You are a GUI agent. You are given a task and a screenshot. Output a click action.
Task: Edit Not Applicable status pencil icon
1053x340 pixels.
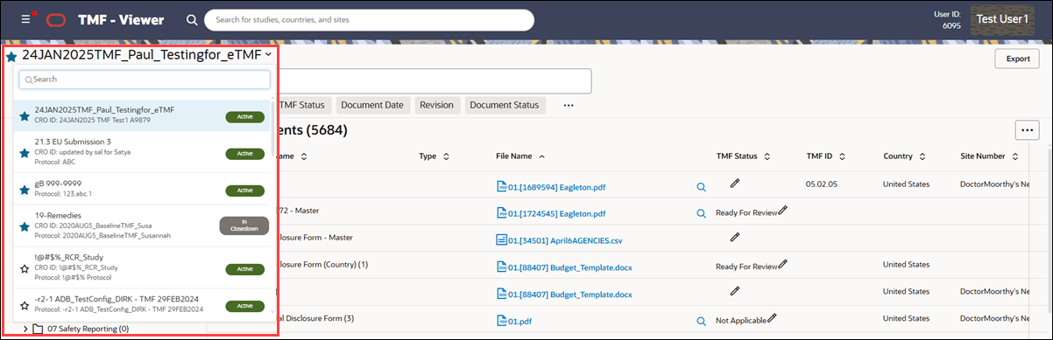pyautogui.click(x=773, y=319)
